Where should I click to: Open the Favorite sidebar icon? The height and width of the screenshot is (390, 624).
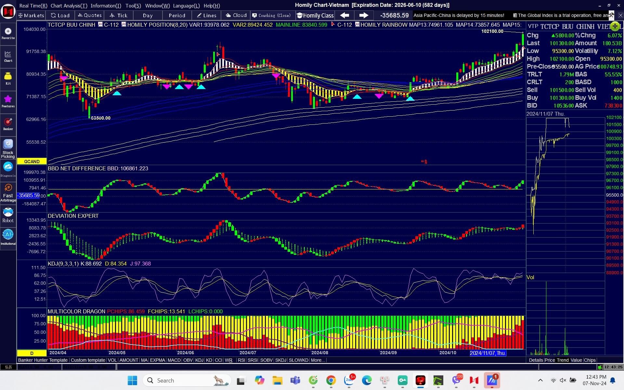click(8, 34)
